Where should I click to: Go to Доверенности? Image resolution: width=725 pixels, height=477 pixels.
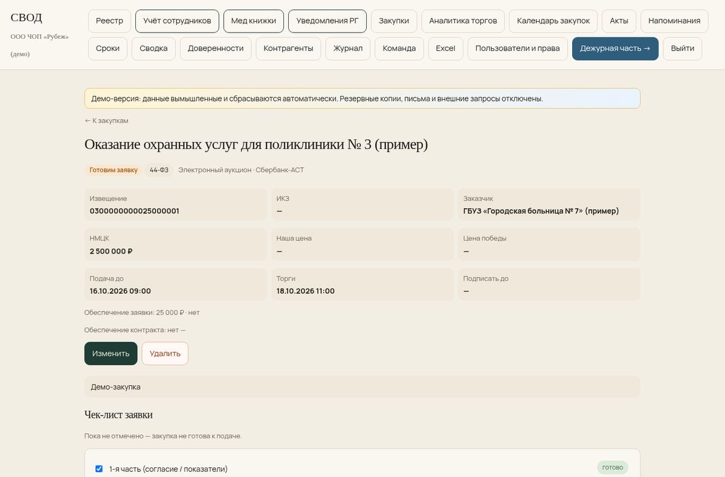pos(216,48)
